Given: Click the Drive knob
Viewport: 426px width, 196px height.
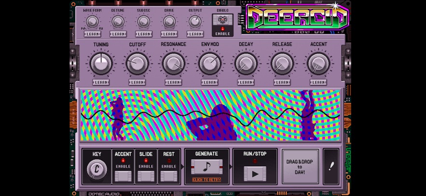Looking at the screenshot, I should [169, 22].
